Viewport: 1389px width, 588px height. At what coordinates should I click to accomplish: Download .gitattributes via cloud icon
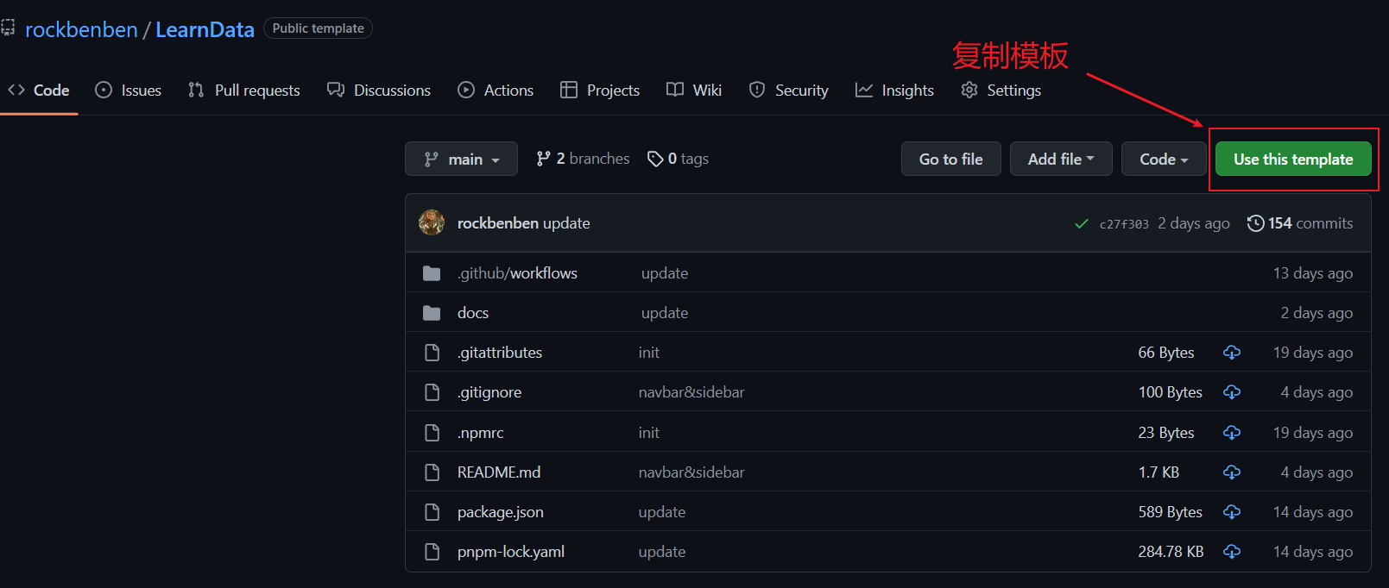1232,352
